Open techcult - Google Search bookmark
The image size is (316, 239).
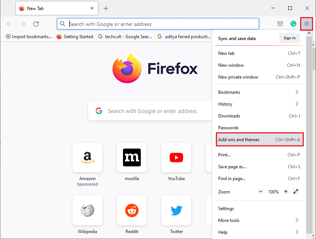125,36
